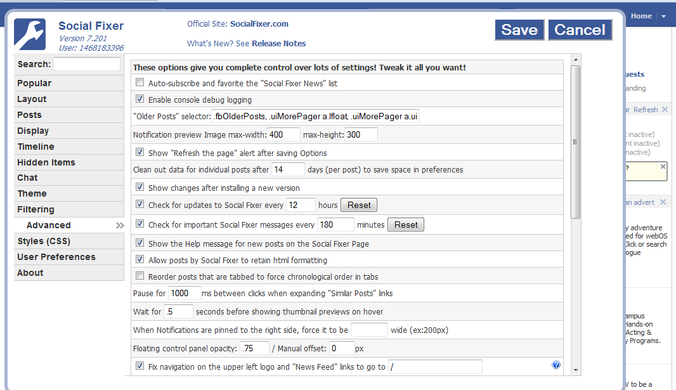Screen dimensions: 676x390
Task: Go to the Timeline tab
Action: [69, 146]
